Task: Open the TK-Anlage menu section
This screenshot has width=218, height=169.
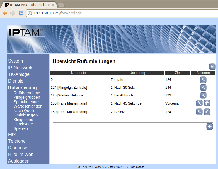Action: click(19, 74)
